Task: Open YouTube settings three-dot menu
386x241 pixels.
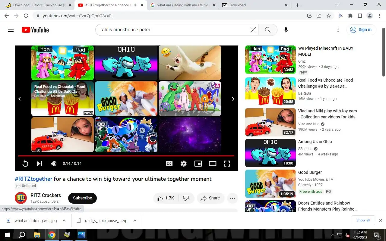Action: click(x=338, y=30)
